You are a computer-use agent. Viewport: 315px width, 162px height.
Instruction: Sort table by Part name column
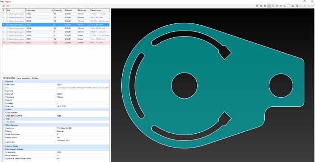pos(39,10)
